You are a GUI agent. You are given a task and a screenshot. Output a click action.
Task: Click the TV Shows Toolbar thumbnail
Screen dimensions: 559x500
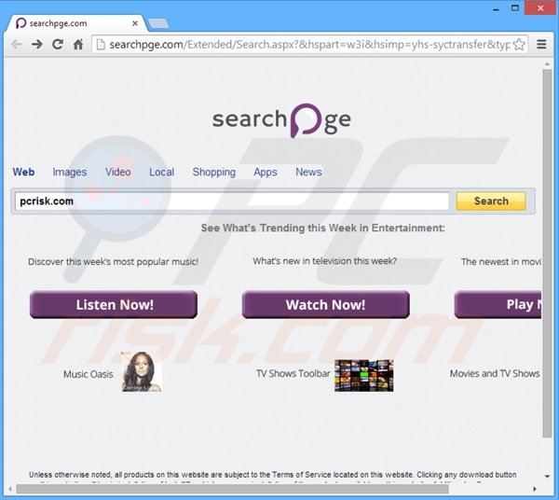[364, 375]
